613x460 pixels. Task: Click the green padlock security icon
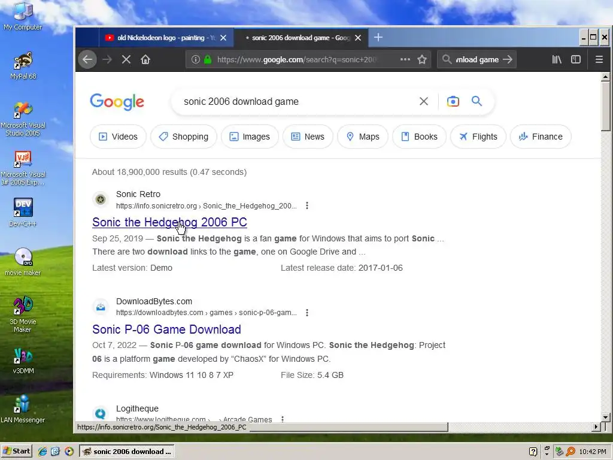tap(208, 59)
